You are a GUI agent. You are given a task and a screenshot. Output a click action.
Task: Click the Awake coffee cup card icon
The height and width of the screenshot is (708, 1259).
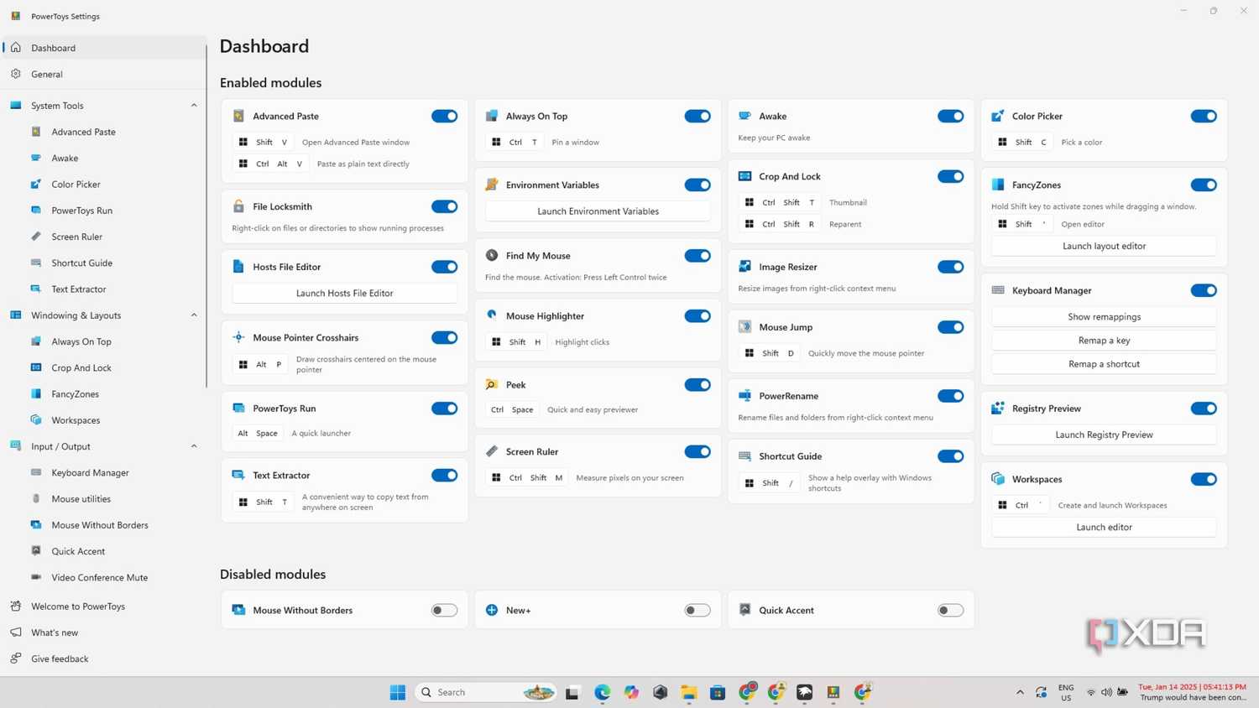[744, 116]
